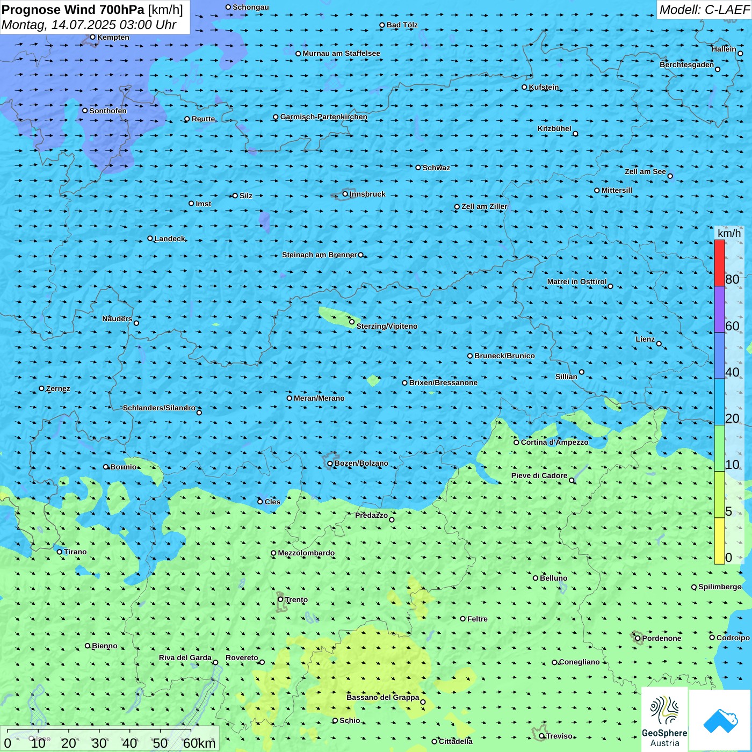
Task: Click the 'Bad Tölz' label
Action: point(402,25)
